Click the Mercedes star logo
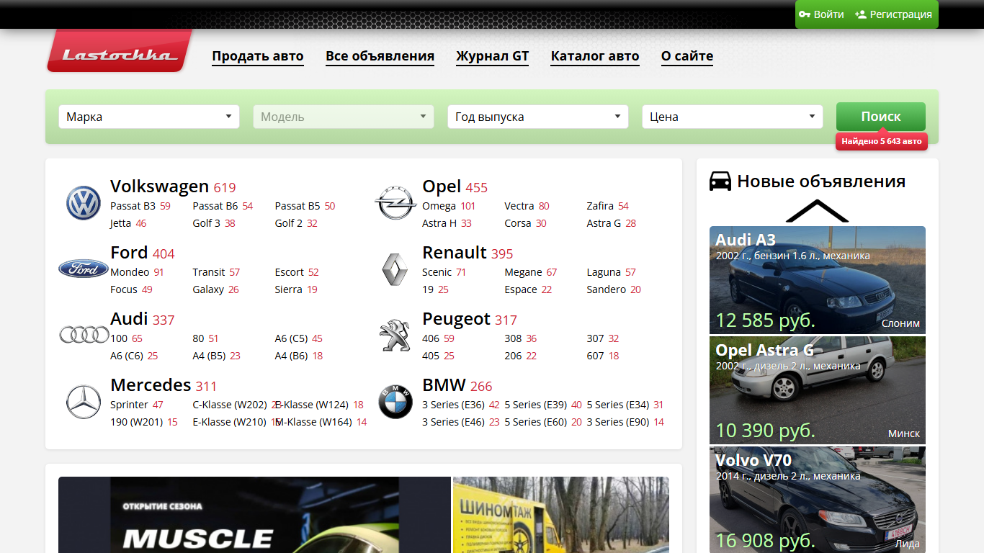984x553 pixels. [x=84, y=402]
